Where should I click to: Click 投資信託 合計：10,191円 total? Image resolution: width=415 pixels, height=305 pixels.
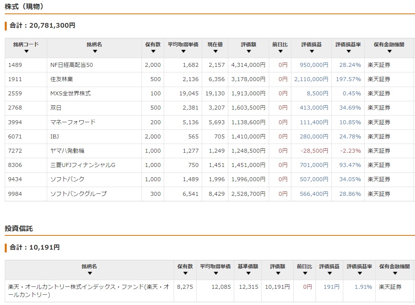[x=34, y=247]
